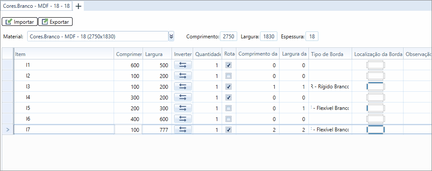Expand material list with double-chevron button
Screen dimensions: 432x171
point(172,36)
